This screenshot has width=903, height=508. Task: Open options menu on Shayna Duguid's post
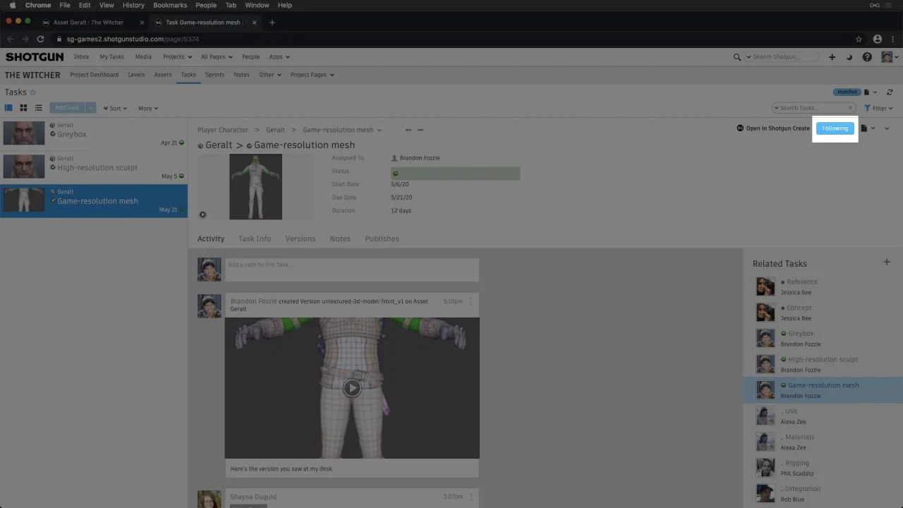click(471, 497)
